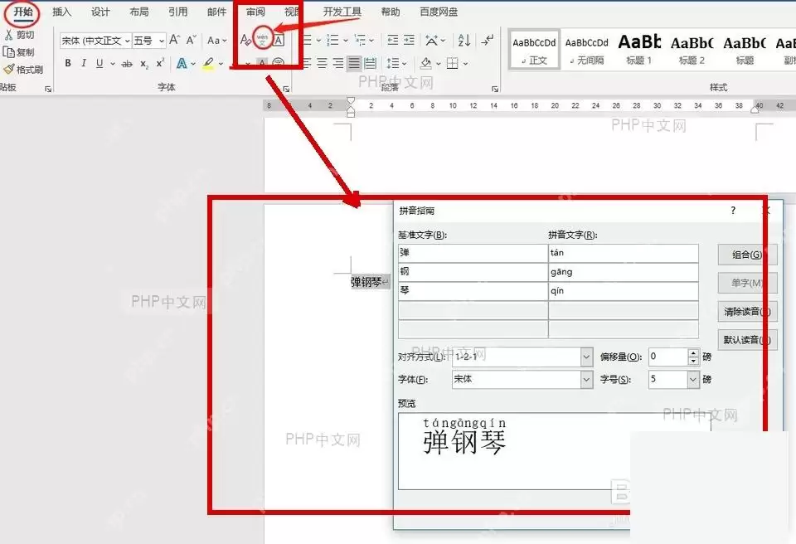
Task: Apply the 无间隔 style
Action: coord(587,50)
